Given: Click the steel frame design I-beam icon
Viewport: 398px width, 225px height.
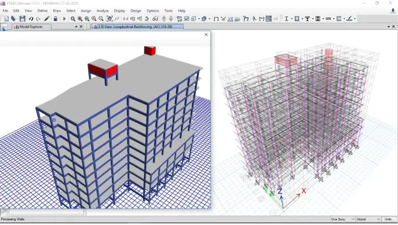Looking at the screenshot, I should 286,19.
